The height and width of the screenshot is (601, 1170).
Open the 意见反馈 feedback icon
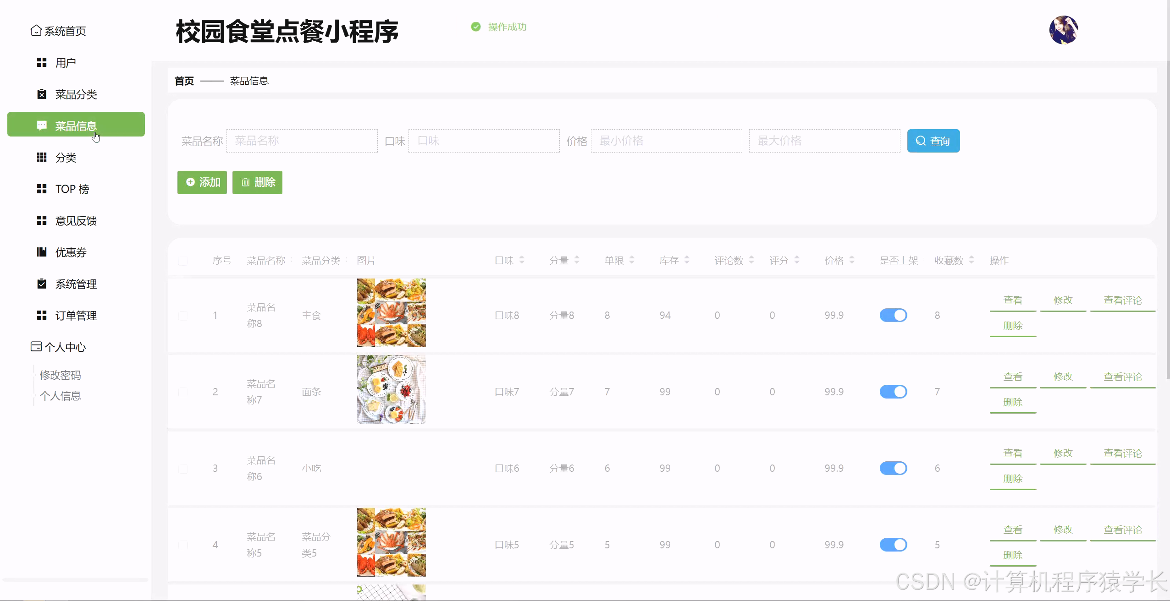pyautogui.click(x=42, y=220)
